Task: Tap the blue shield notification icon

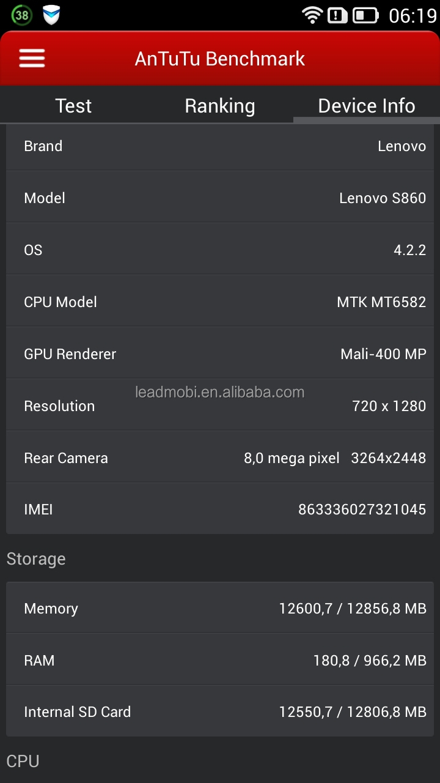Action: pyautogui.click(x=51, y=15)
